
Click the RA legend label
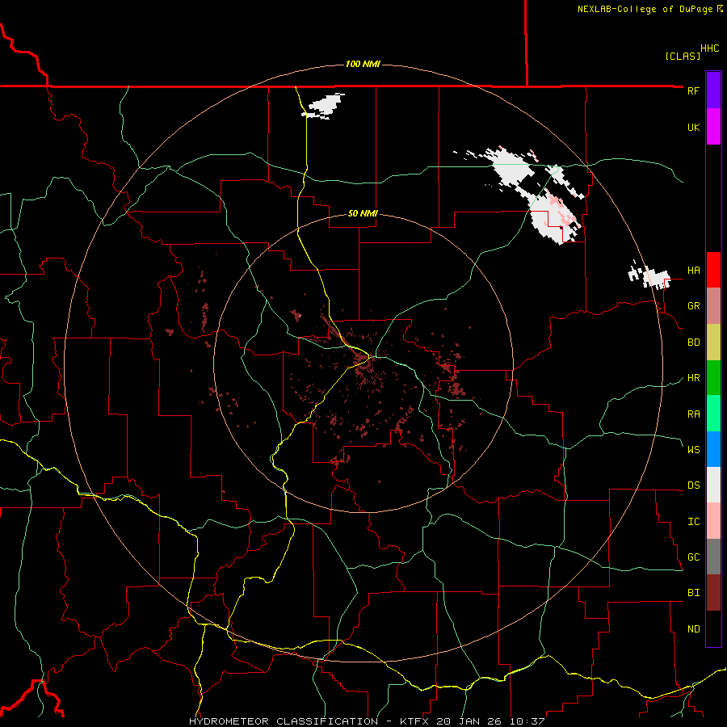point(693,414)
